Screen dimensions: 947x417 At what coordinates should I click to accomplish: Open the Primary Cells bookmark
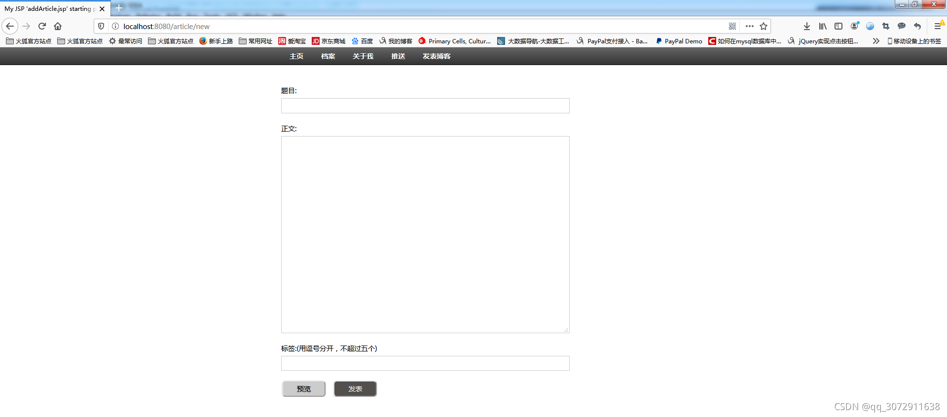(455, 41)
